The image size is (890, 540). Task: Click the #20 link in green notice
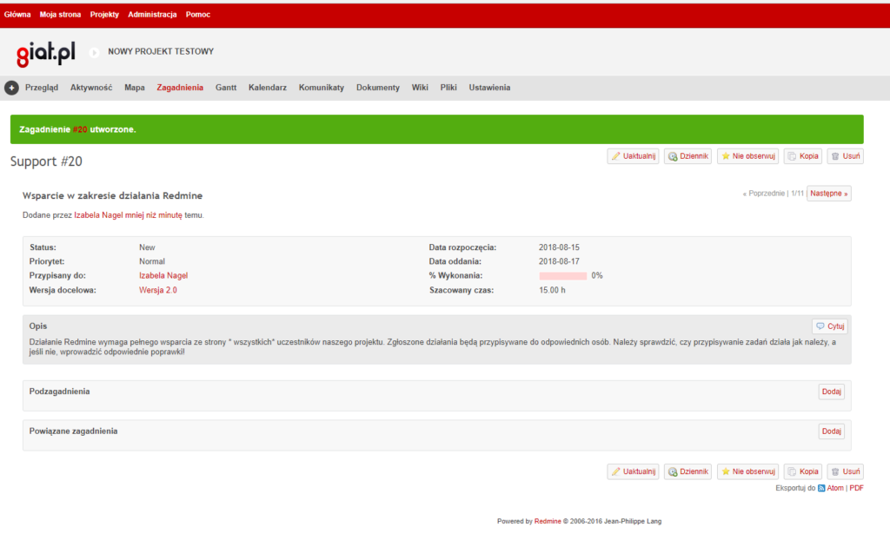click(80, 130)
